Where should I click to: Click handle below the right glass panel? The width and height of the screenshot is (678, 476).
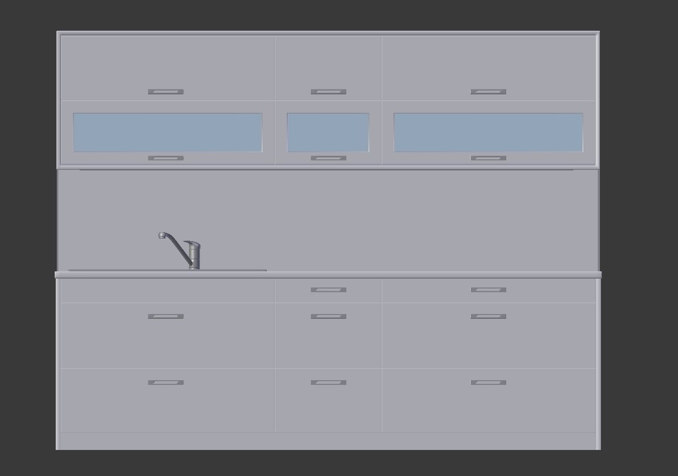click(x=488, y=158)
